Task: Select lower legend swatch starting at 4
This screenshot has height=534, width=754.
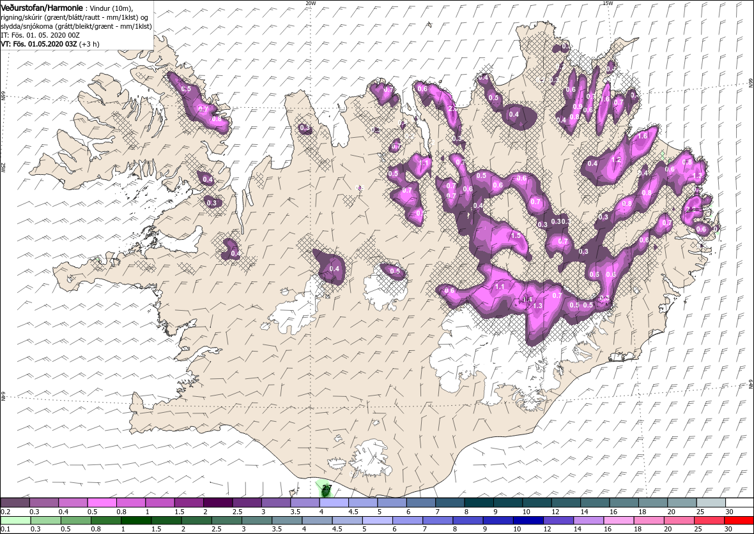Action: 317,521
